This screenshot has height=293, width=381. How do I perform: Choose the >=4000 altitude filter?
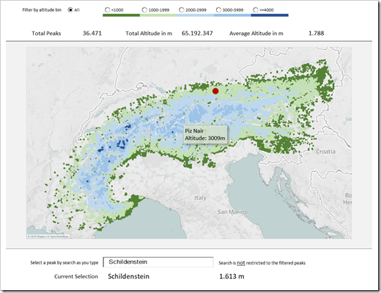click(x=256, y=10)
